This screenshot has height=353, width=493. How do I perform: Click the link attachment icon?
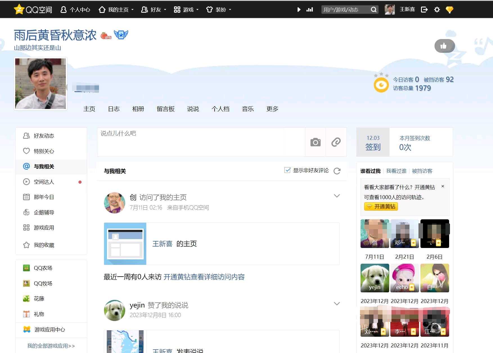(336, 142)
